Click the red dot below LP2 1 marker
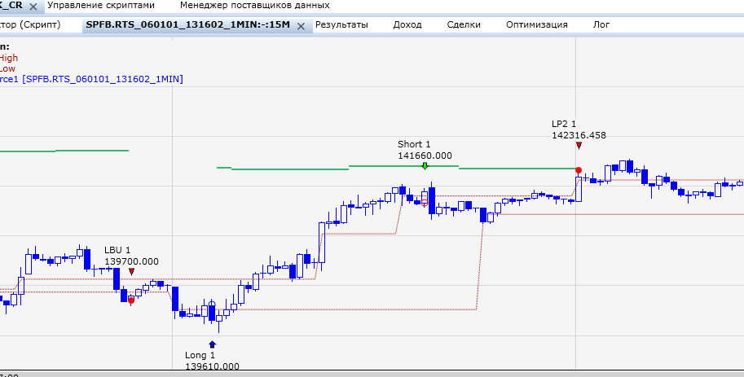 pyautogui.click(x=579, y=169)
